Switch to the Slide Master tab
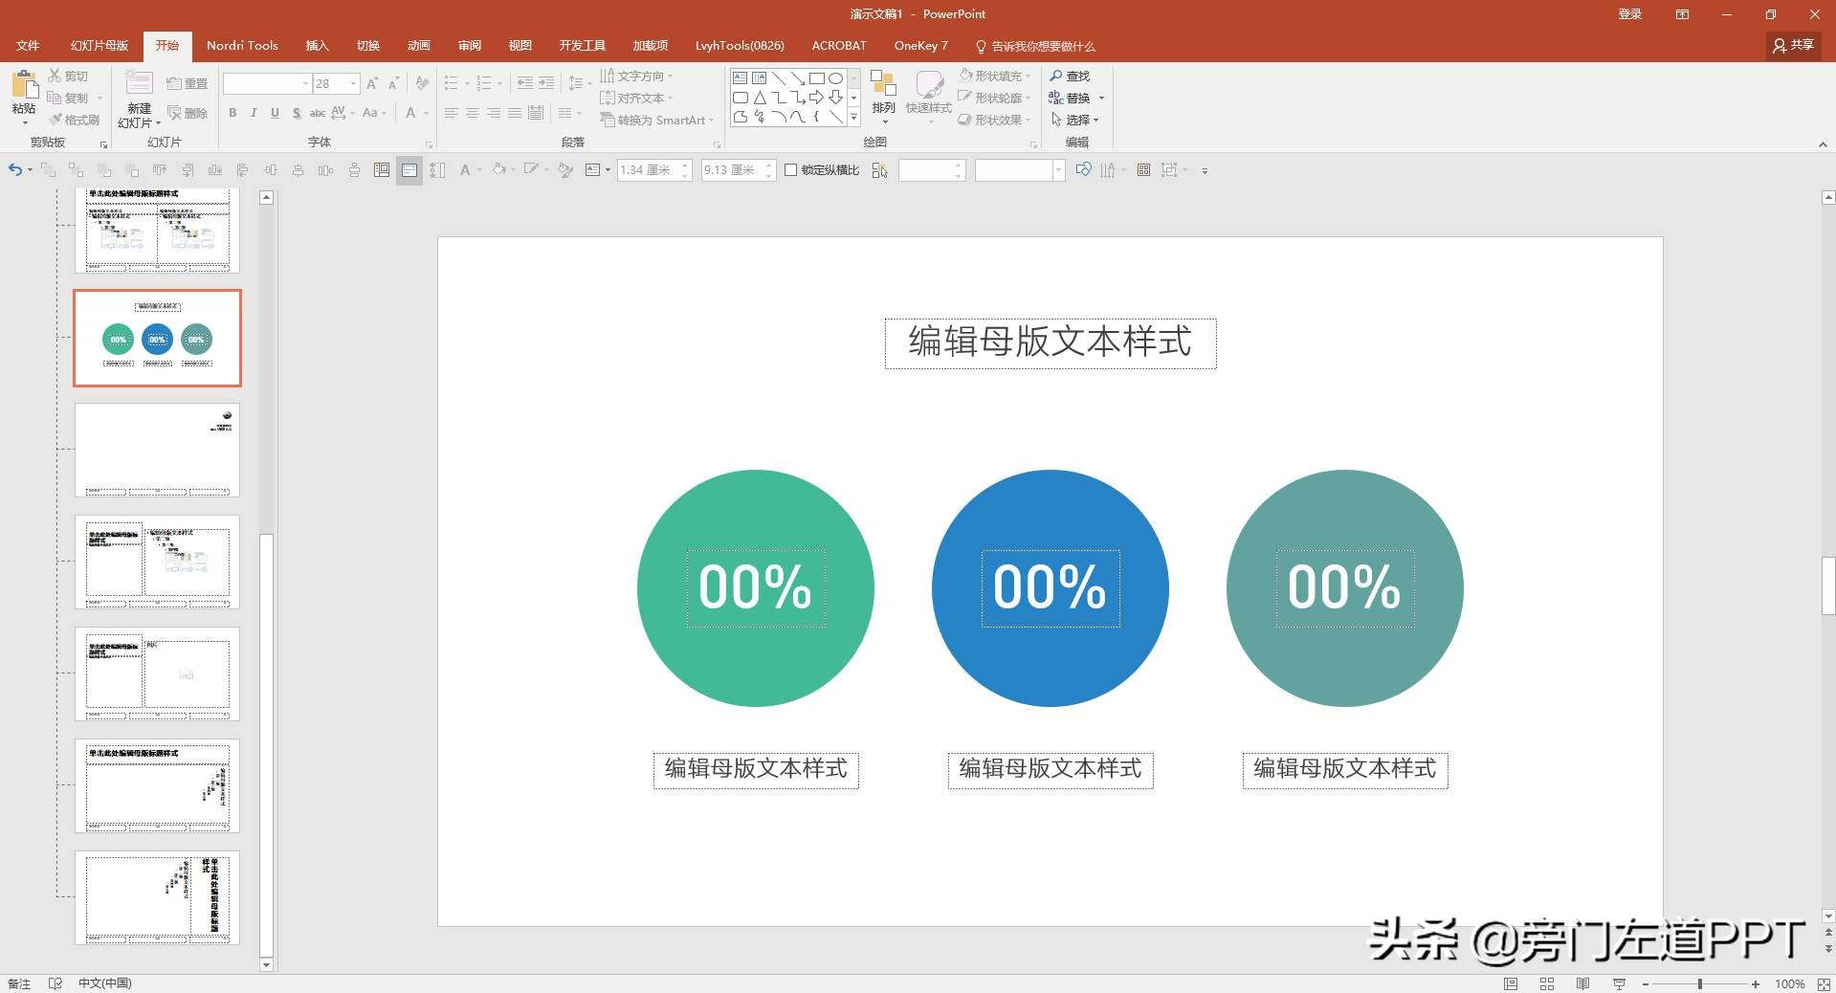The height and width of the screenshot is (993, 1836). [100, 46]
